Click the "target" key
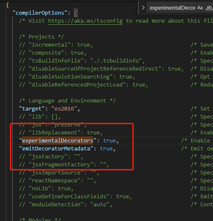Image resolution: width=213 pixels, height=221 pixels. tap(32, 109)
